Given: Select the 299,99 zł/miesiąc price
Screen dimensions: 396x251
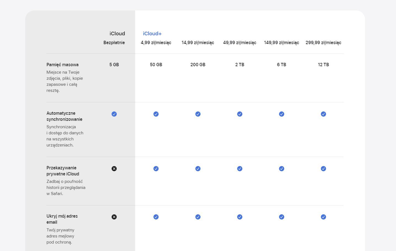Looking at the screenshot, I should pyautogui.click(x=323, y=42).
